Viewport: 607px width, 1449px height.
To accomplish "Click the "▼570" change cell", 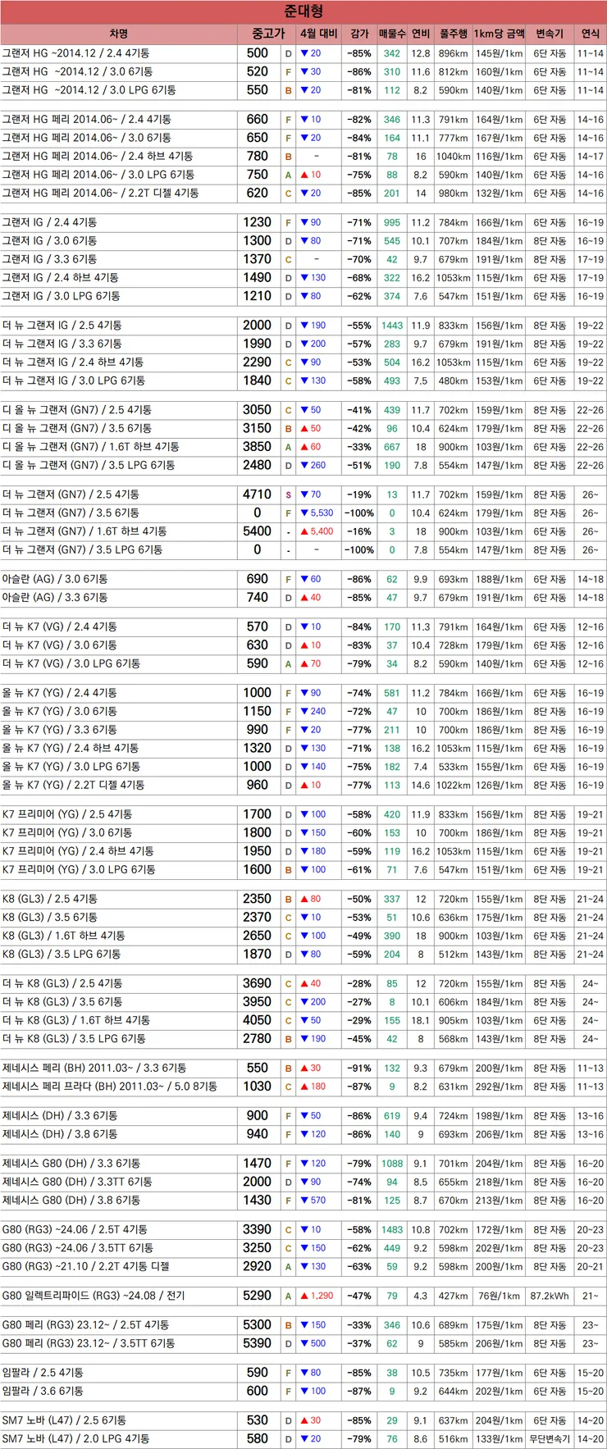I will coord(319,1201).
